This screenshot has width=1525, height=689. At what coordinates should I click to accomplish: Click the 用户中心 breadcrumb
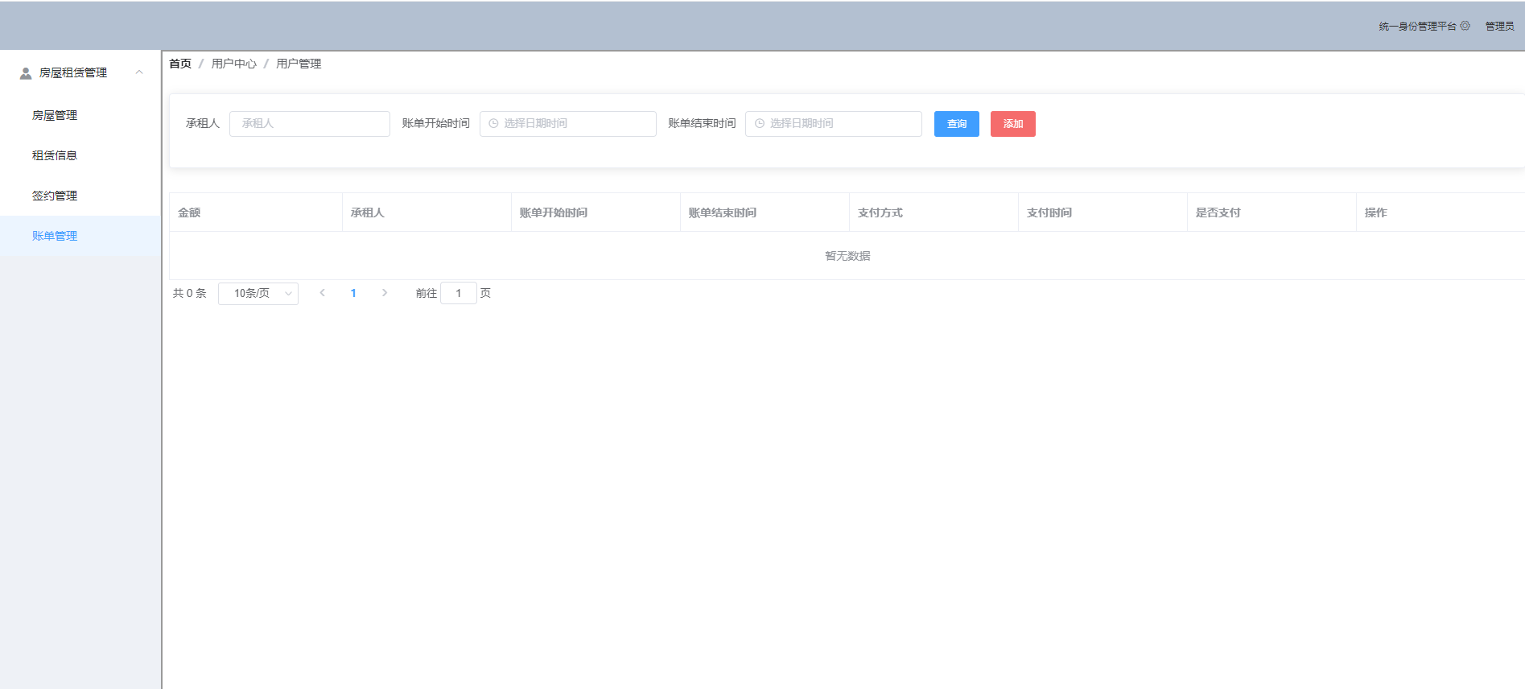pos(234,64)
